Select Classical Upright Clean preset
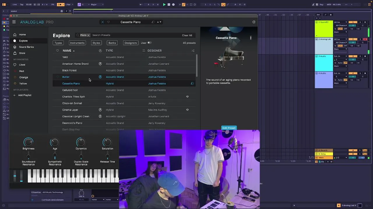 (124, 116)
